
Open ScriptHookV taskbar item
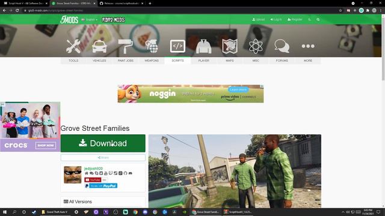238,212
